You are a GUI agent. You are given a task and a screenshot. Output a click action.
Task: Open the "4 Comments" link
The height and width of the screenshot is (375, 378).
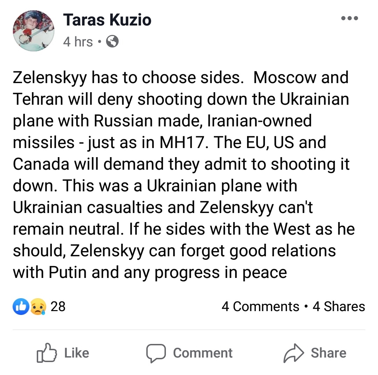260,307
